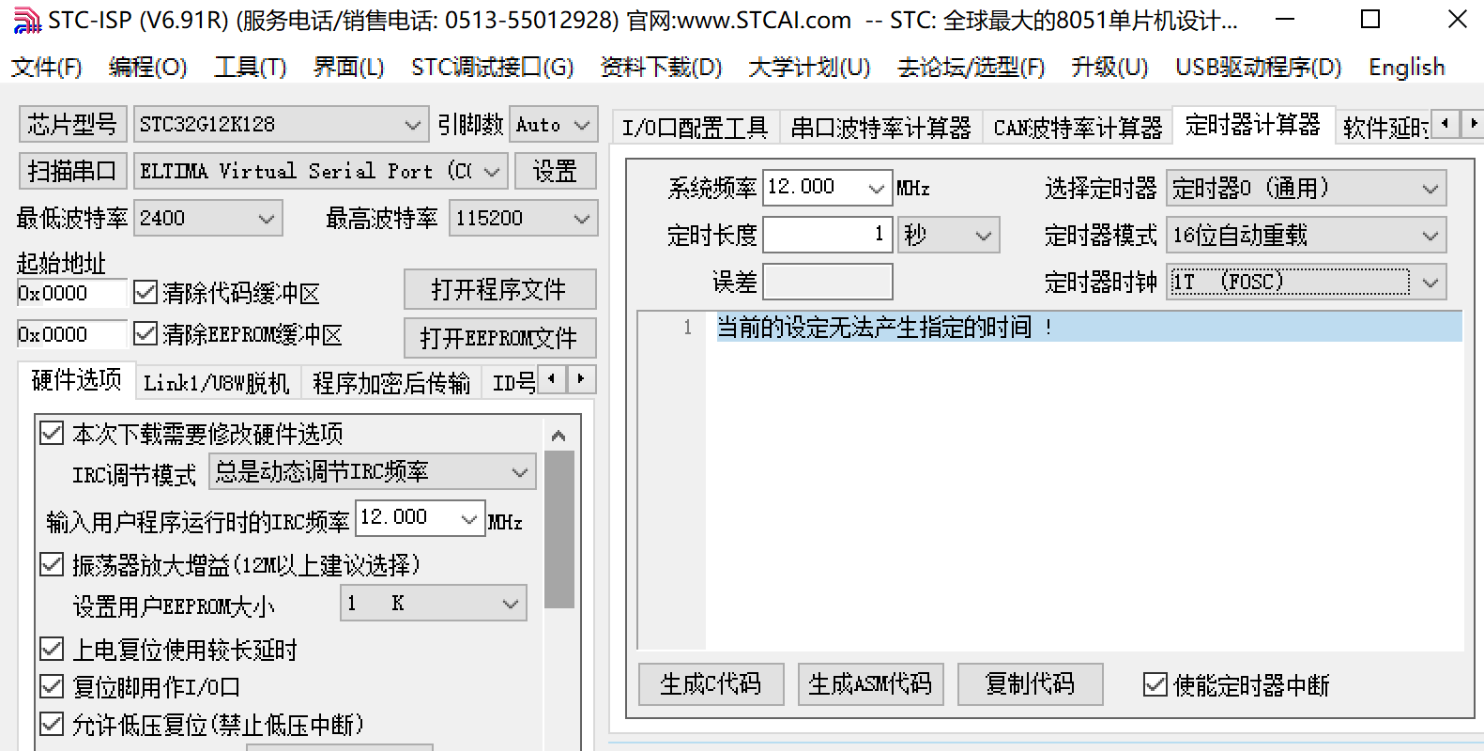The image size is (1484, 751).
Task: Open STC调试接口(G) menu
Action: pyautogui.click(x=492, y=67)
